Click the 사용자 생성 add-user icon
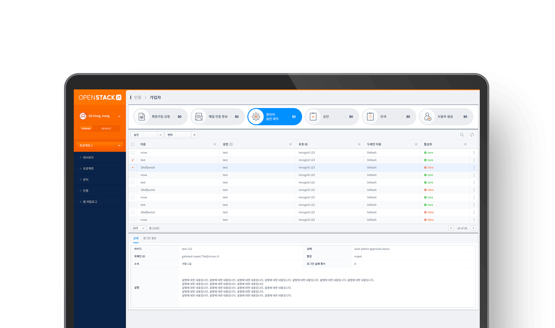The height and width of the screenshot is (328, 555). coord(427,117)
